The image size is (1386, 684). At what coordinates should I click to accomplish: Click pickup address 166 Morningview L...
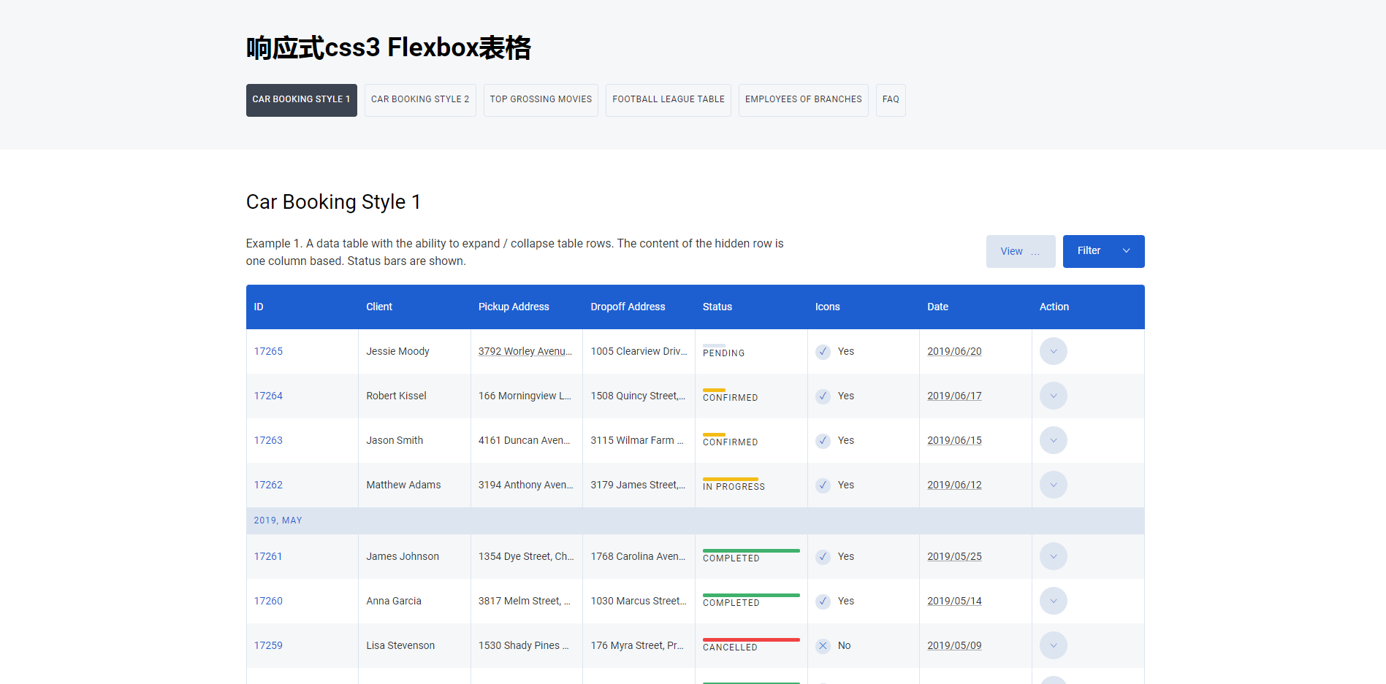(x=525, y=396)
